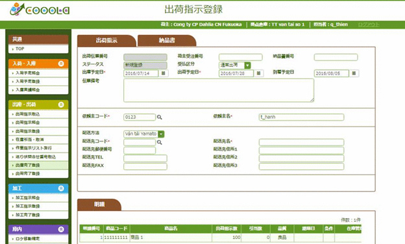Select the 出荷指示 tab
Viewport: 405px width, 244px height.
click(x=106, y=40)
